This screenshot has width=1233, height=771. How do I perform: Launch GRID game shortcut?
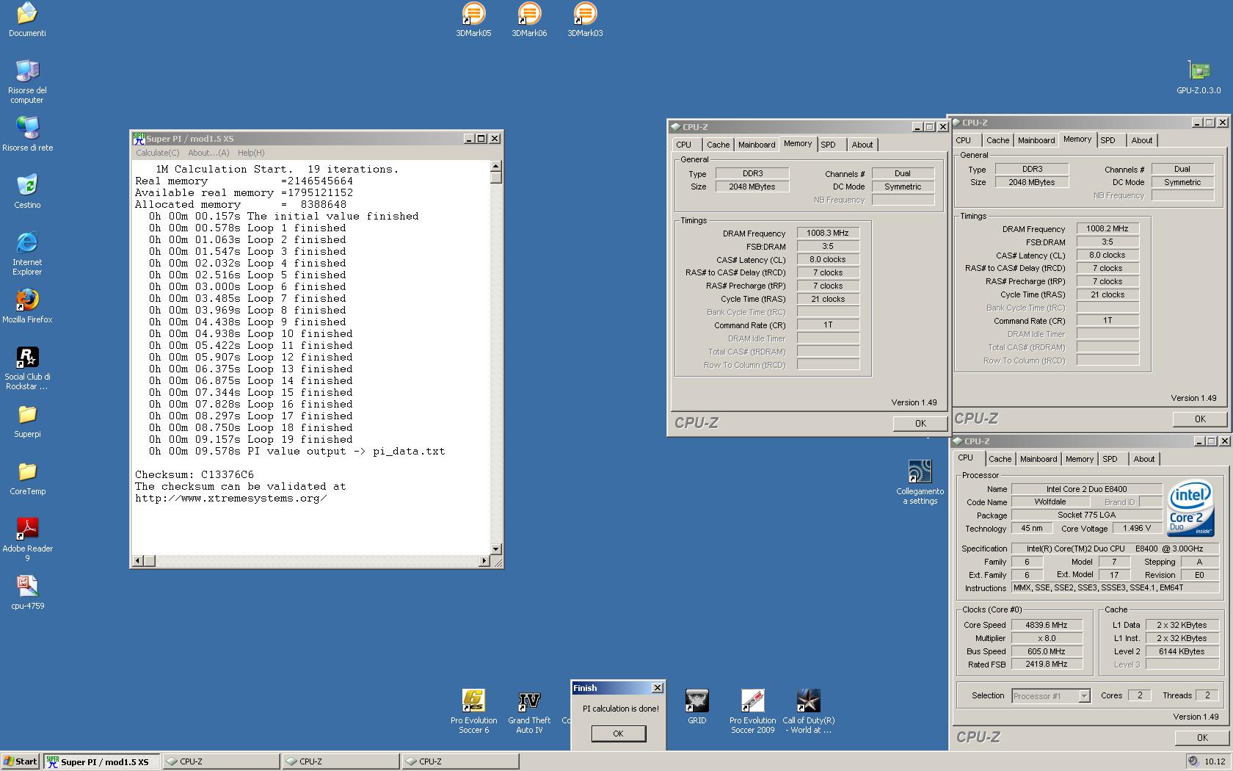point(696,706)
